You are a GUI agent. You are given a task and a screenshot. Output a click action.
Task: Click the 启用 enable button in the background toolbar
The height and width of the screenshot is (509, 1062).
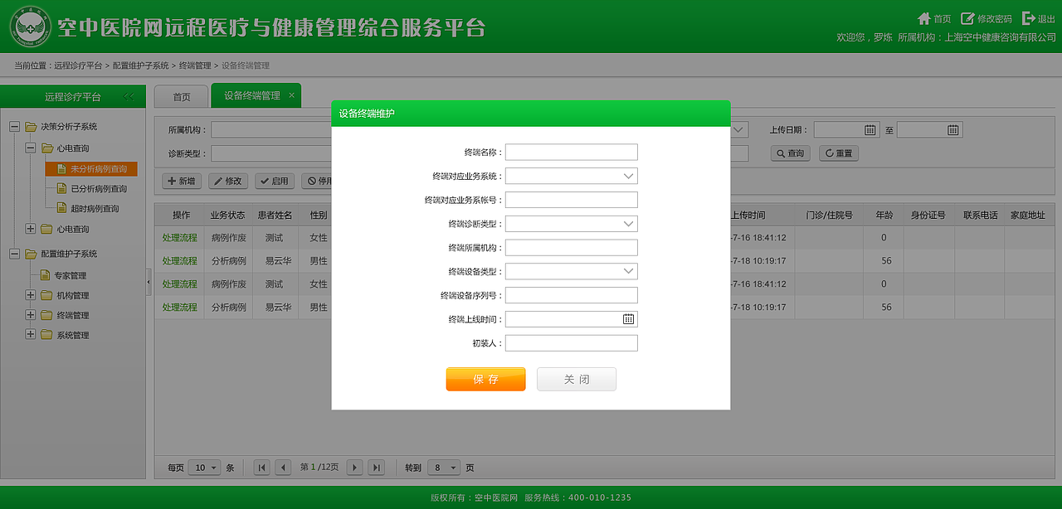pos(275,181)
